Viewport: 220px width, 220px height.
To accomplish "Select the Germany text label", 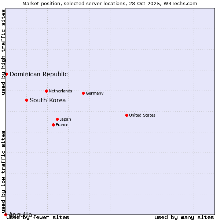I will (x=95, y=93).
